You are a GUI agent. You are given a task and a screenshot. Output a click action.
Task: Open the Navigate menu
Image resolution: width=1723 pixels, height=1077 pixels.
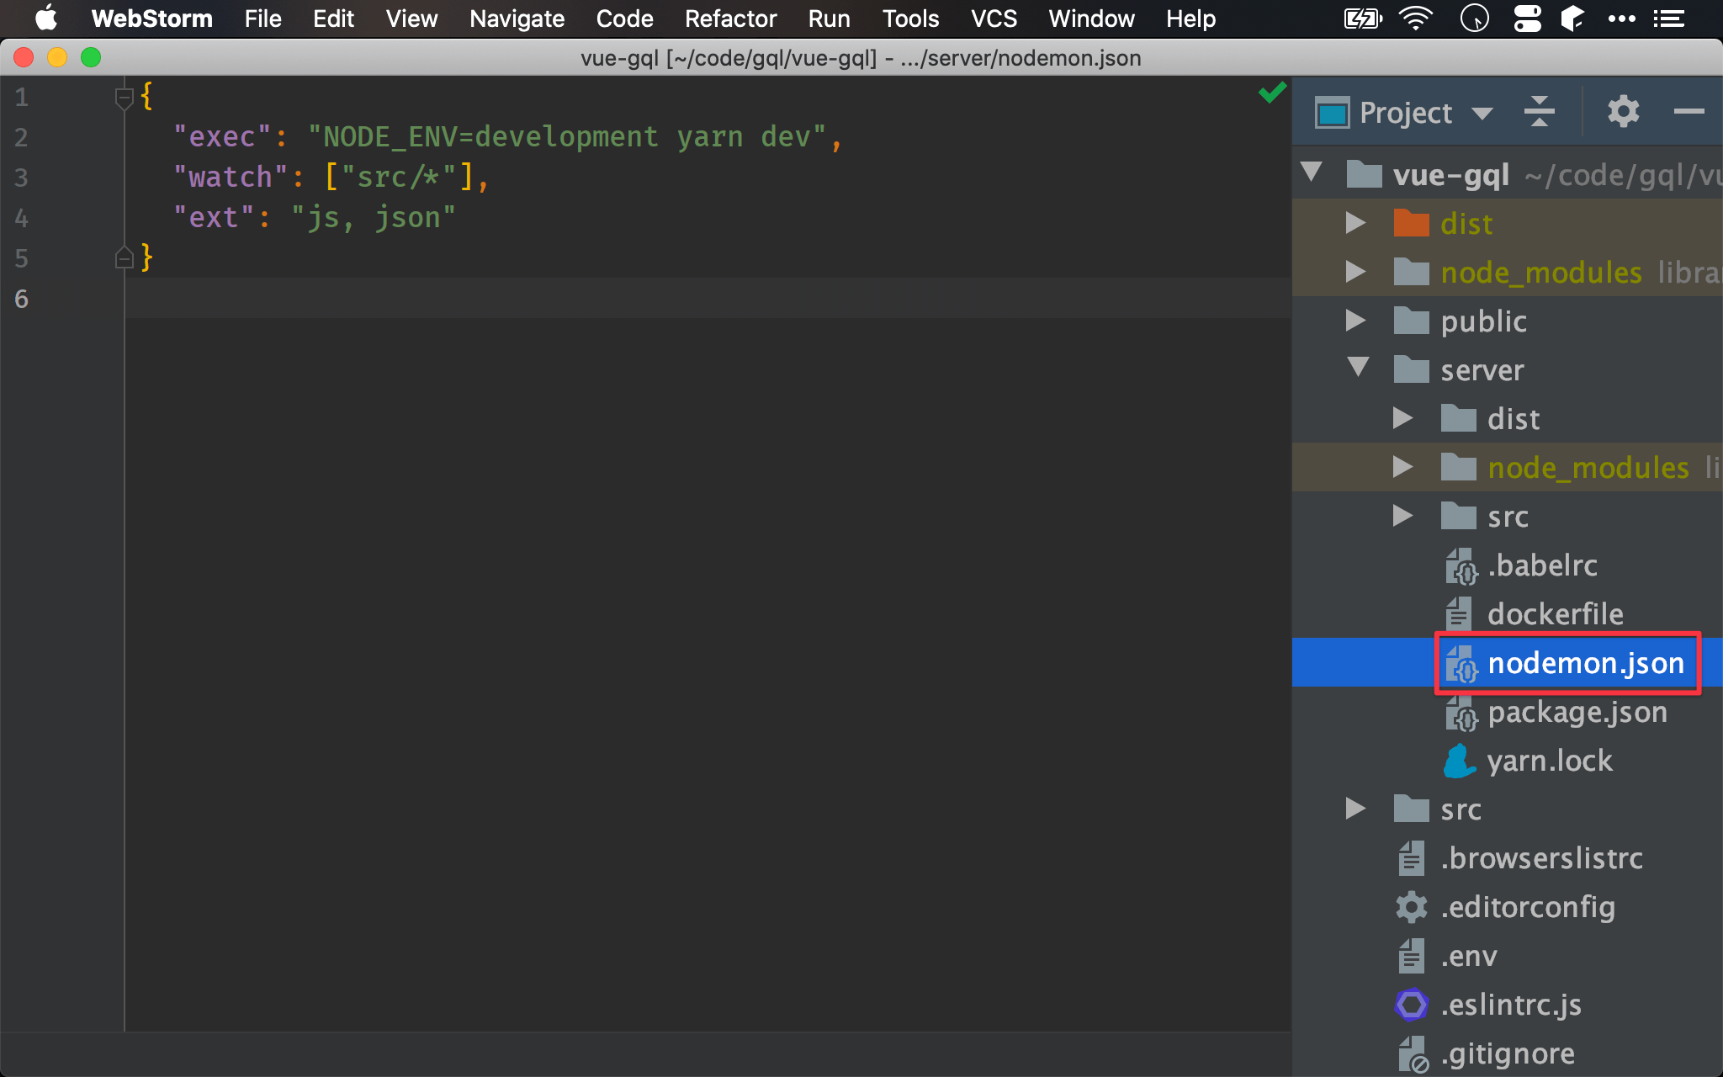(517, 19)
